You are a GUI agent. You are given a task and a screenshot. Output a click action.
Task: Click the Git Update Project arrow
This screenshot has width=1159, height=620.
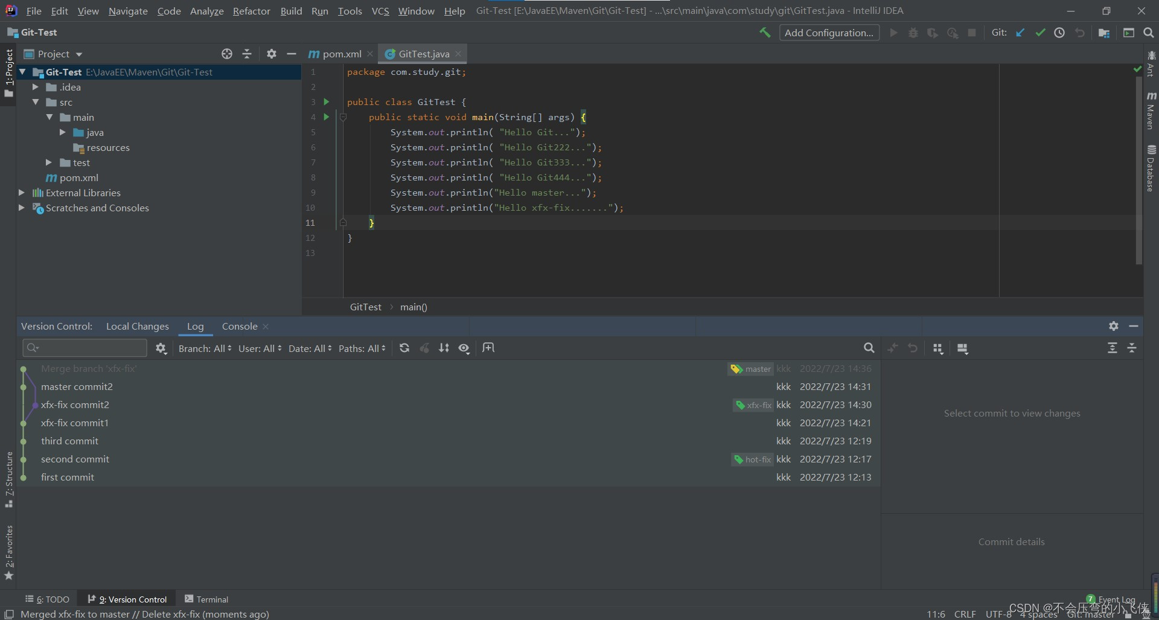pos(1020,33)
